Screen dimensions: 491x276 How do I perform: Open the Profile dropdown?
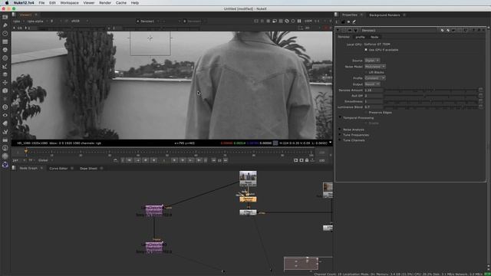375,78
